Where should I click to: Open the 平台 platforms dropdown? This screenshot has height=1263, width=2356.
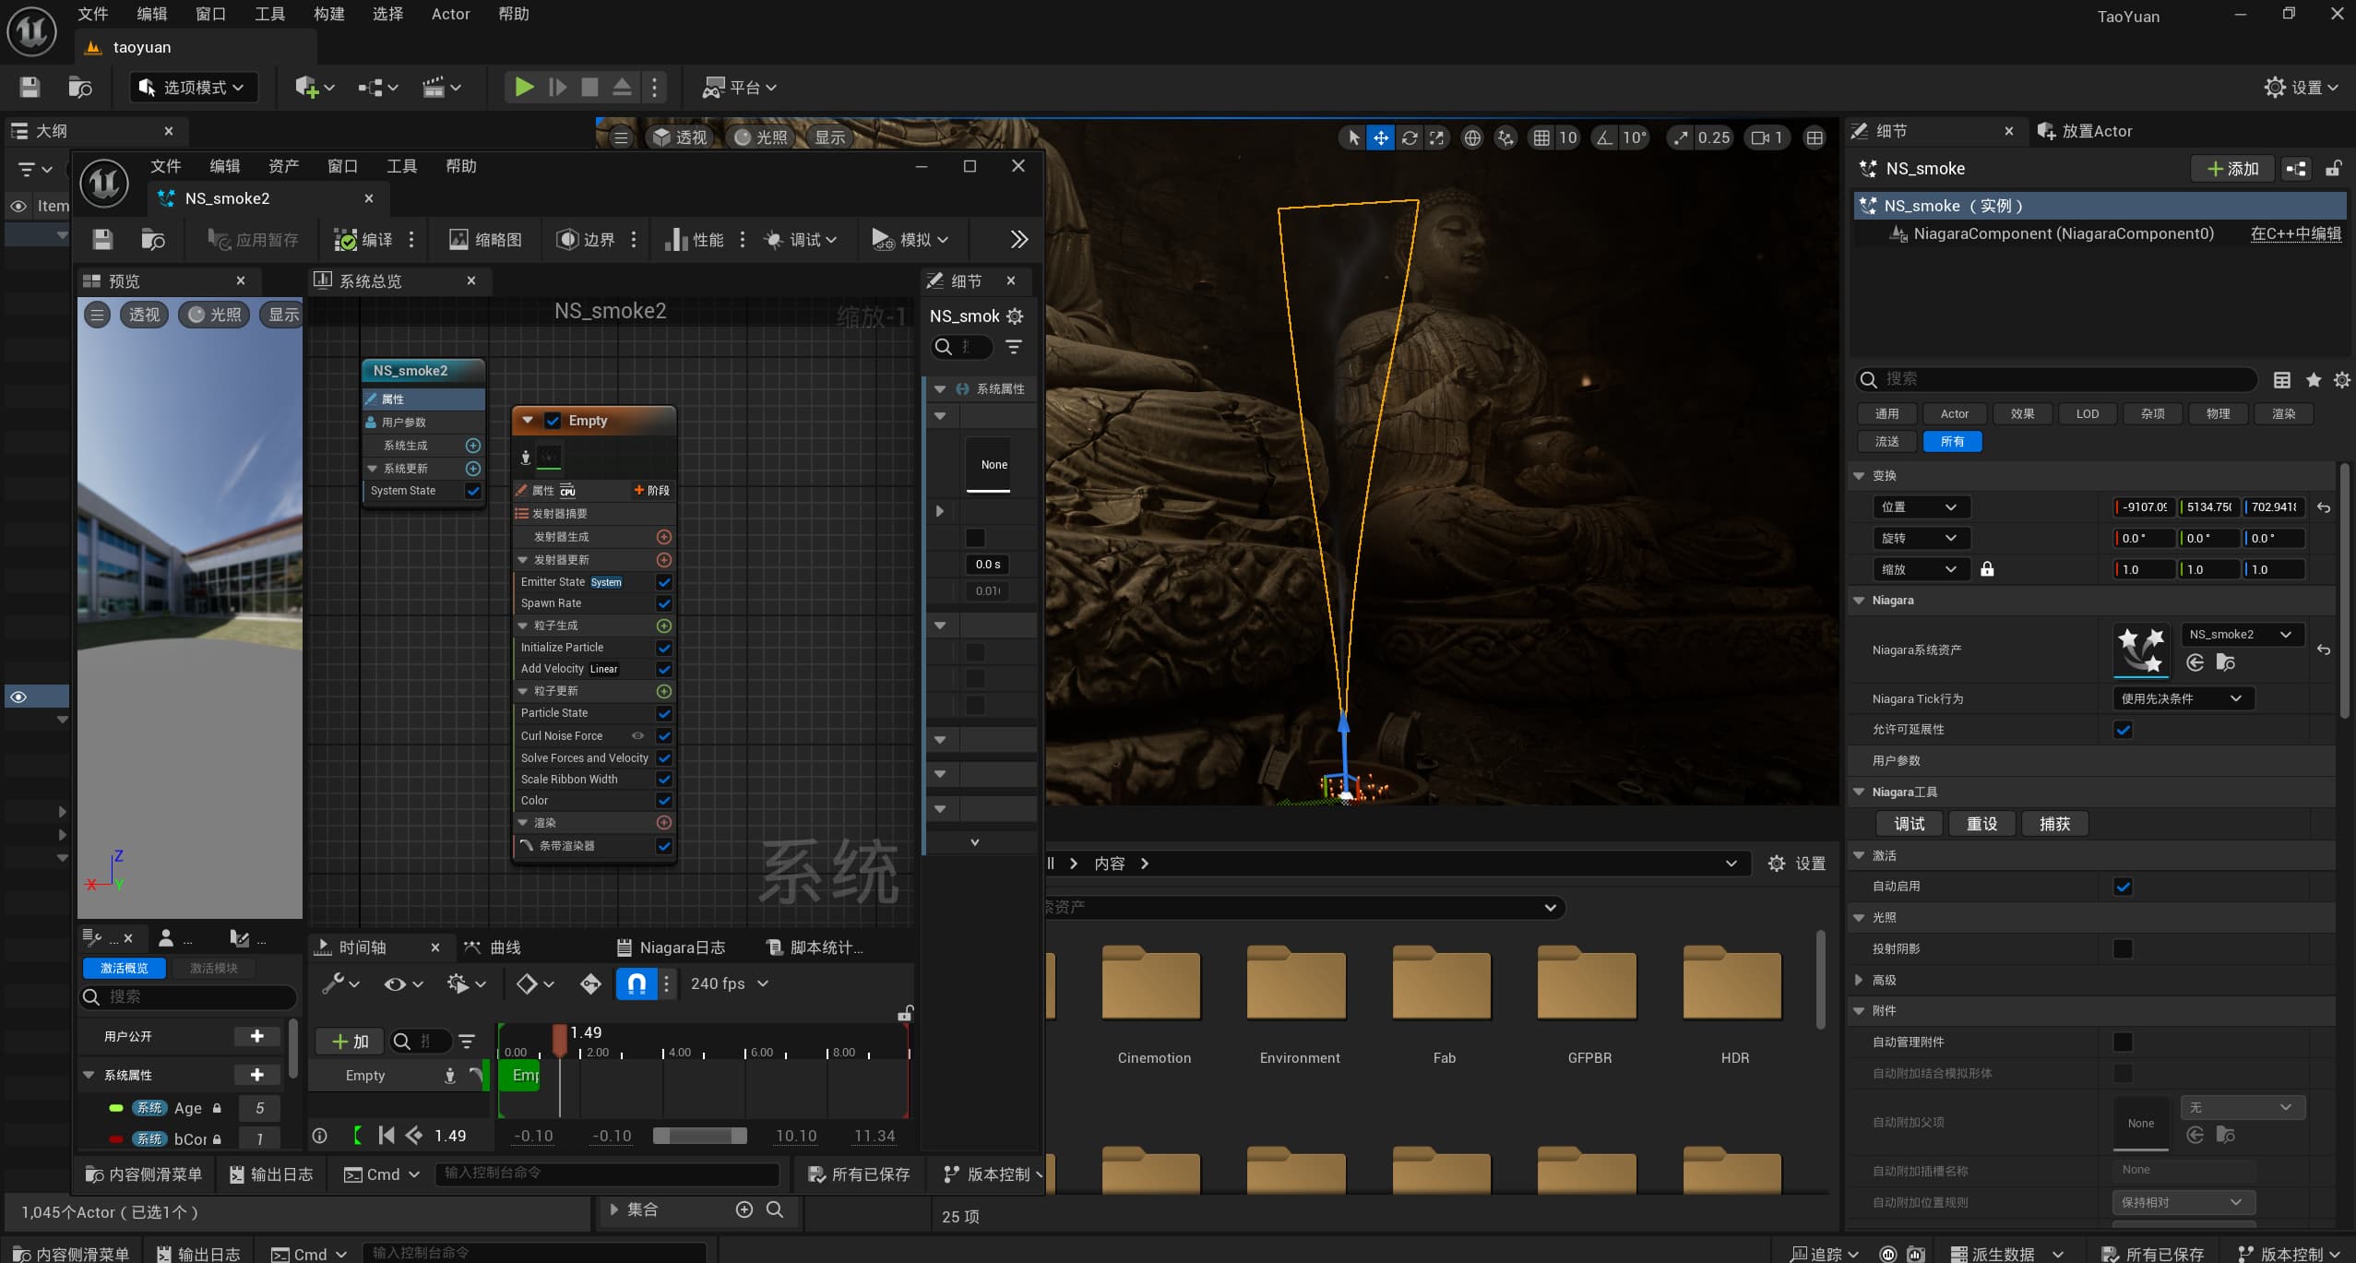click(740, 88)
